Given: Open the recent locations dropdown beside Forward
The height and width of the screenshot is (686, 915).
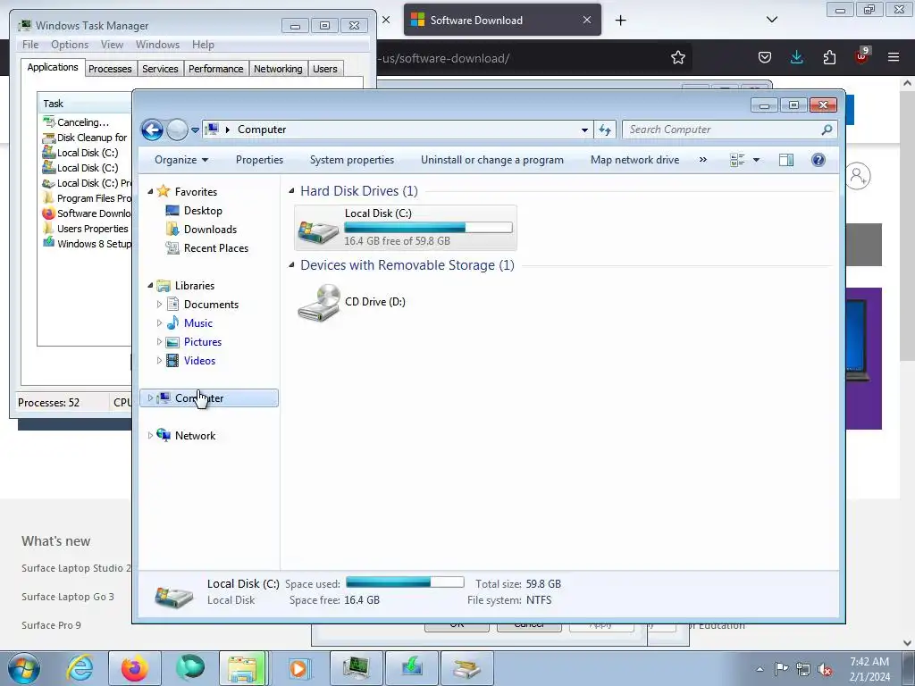Looking at the screenshot, I should (x=195, y=130).
